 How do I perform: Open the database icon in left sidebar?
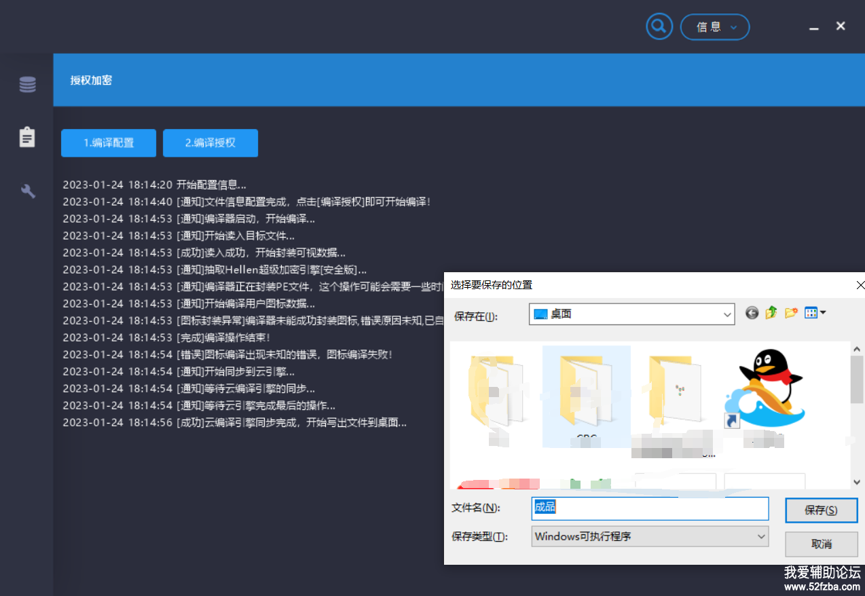[x=27, y=85]
